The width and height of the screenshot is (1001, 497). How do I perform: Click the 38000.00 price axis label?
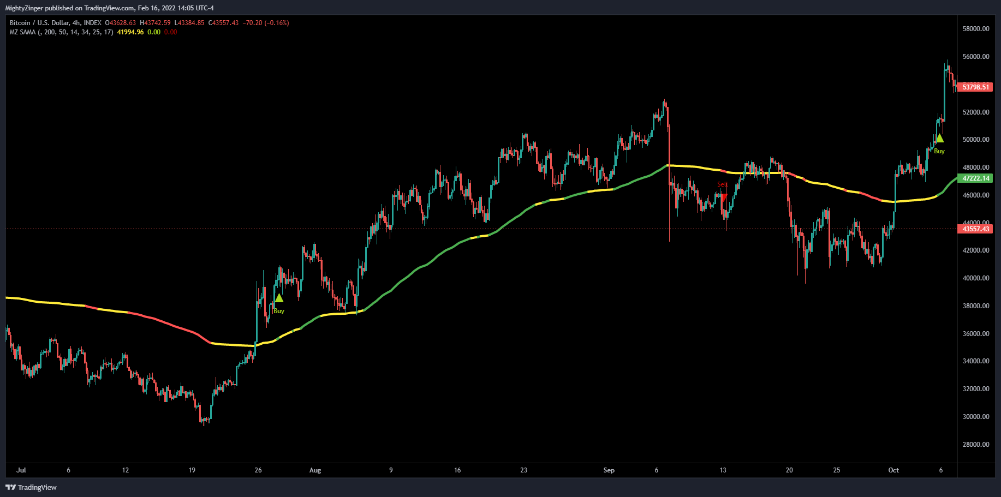tap(975, 306)
